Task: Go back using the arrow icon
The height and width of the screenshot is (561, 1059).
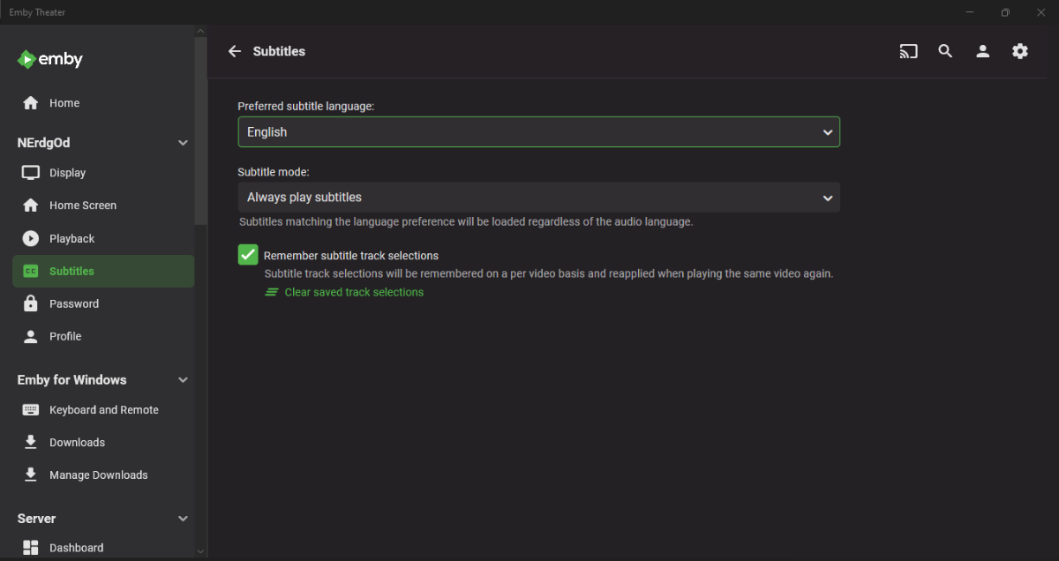Action: click(235, 51)
